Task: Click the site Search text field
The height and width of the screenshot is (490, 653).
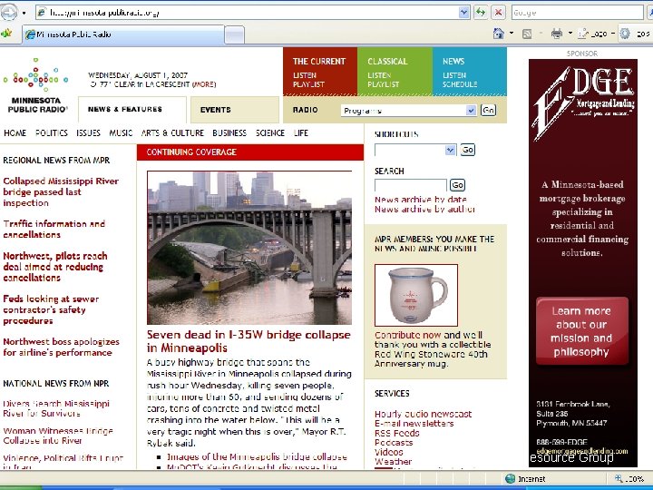Action: point(411,185)
